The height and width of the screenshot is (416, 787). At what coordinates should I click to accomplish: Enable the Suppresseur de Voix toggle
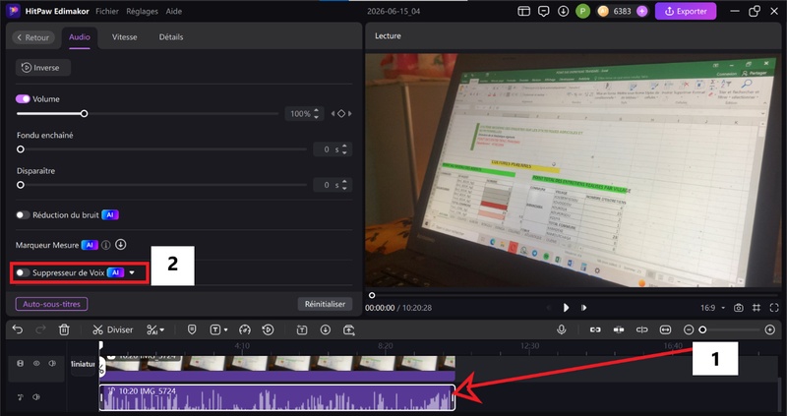23,272
